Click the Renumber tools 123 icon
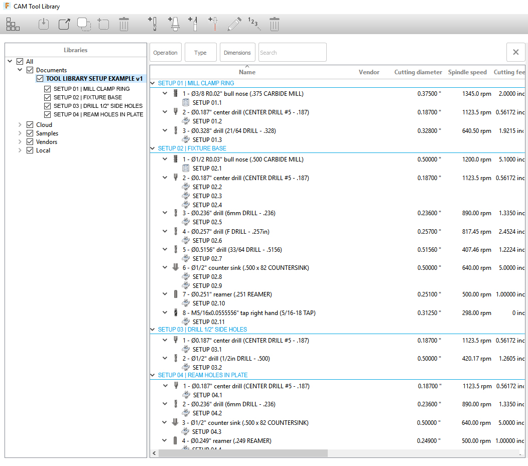528x466 pixels. pos(254,24)
